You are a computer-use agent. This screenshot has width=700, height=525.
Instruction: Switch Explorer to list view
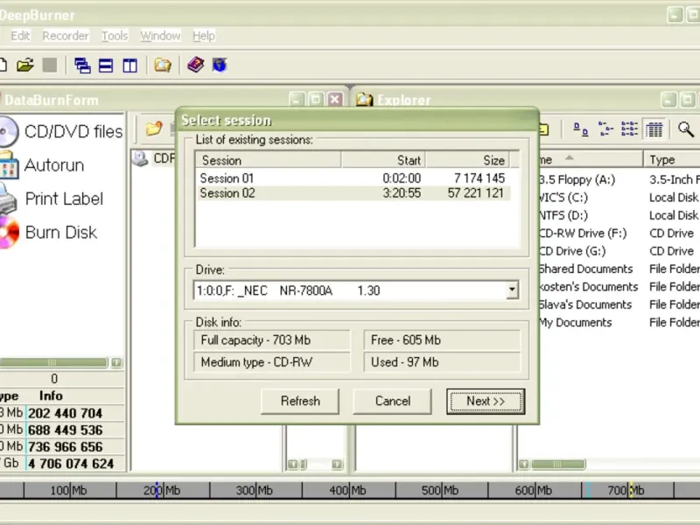629,129
